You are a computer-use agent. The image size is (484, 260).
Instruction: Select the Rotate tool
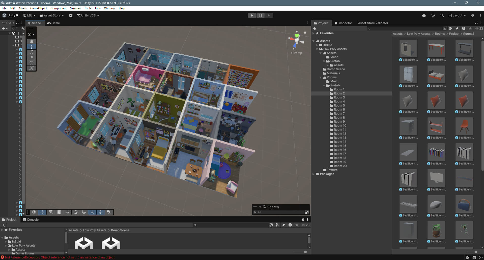coord(32,52)
